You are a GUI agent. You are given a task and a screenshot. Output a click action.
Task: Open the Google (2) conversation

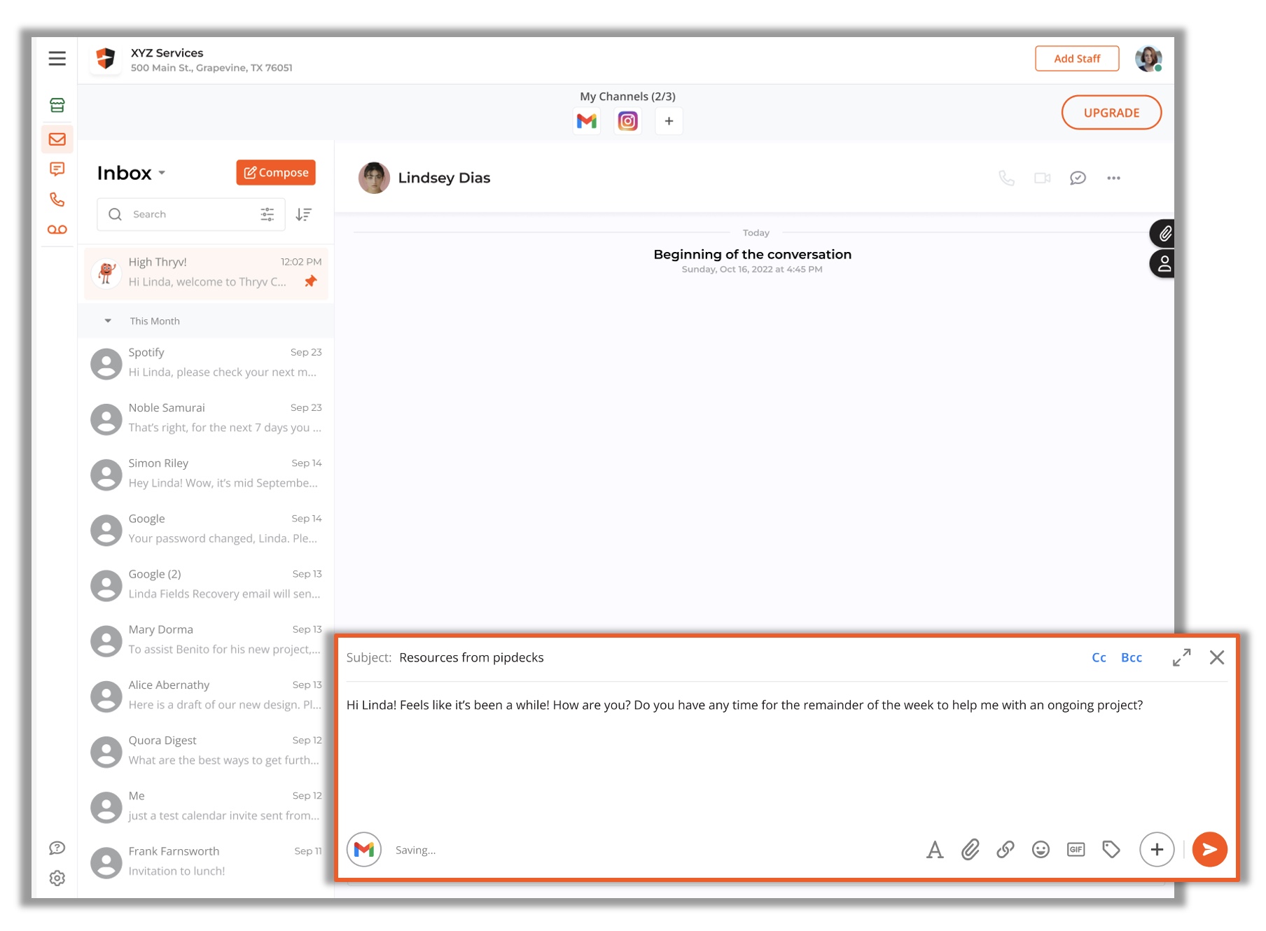(206, 584)
